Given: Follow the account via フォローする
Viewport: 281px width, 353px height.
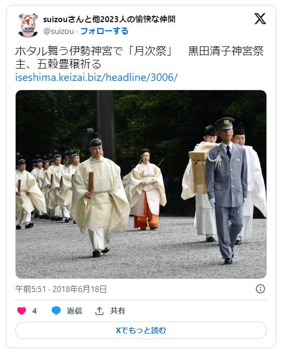Looking at the screenshot, I should pos(104,31).
